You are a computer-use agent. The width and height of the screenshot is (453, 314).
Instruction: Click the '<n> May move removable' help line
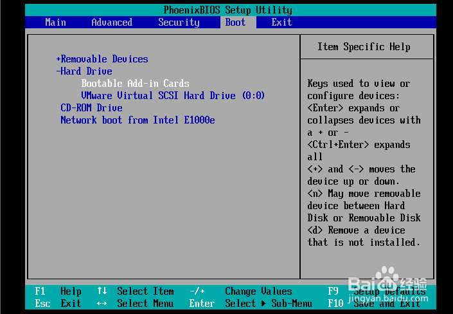point(364,193)
